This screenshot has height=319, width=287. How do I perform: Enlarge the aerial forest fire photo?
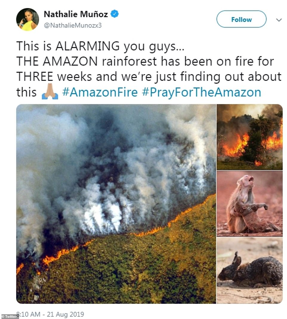coord(116,204)
